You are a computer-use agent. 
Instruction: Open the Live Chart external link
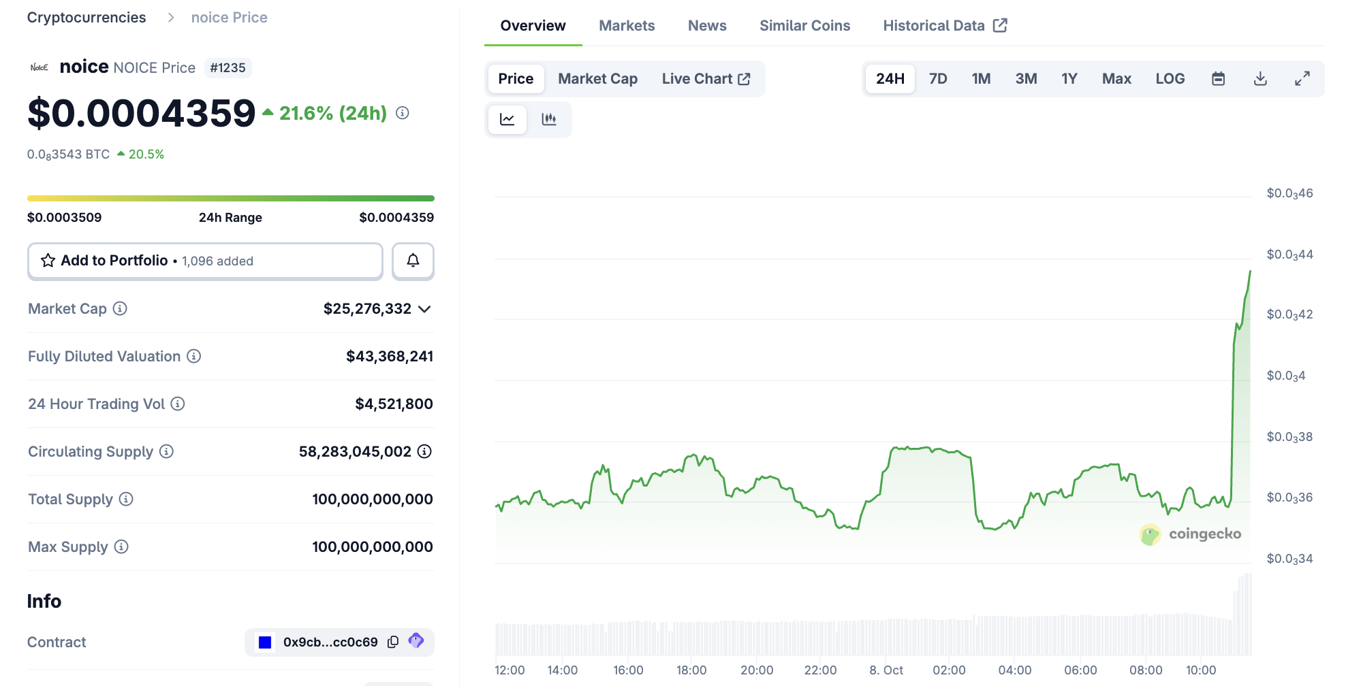[x=706, y=79]
